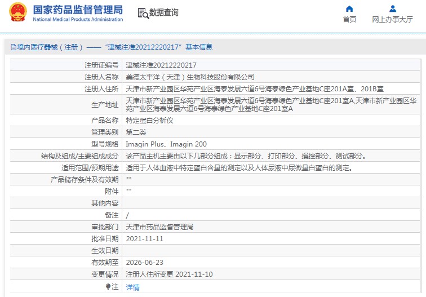This screenshot has width=426, height=297.
Task: Click the 注册人住所 address value
Action: pyautogui.click(x=255, y=89)
